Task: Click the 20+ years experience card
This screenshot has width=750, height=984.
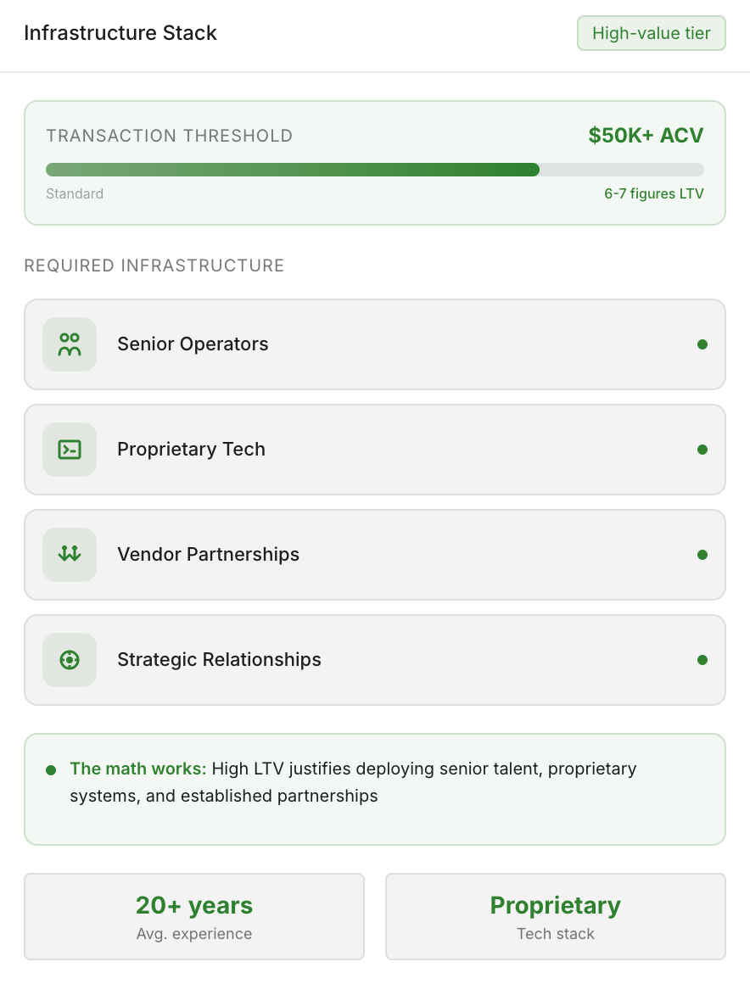Action: (194, 917)
